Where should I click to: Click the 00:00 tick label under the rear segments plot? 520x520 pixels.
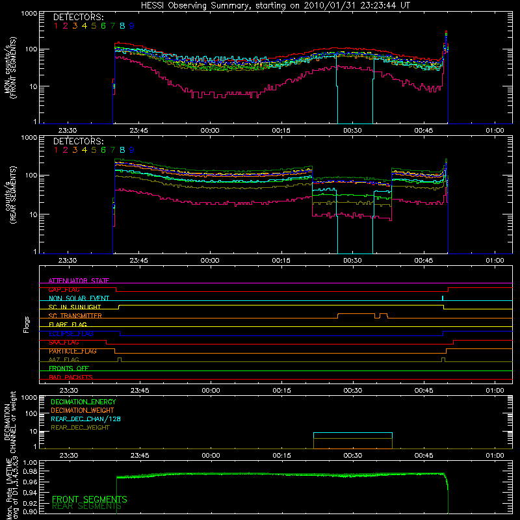coord(210,261)
